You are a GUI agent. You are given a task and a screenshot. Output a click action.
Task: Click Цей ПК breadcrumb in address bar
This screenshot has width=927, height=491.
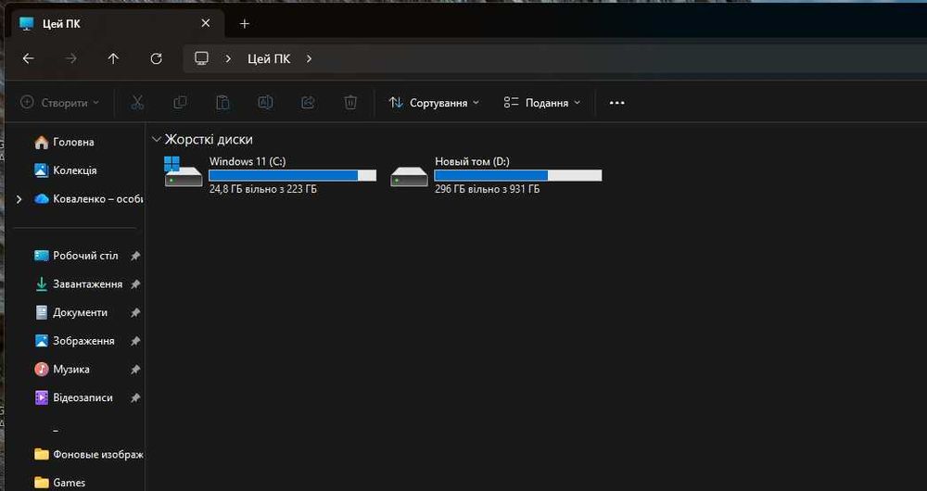click(269, 58)
